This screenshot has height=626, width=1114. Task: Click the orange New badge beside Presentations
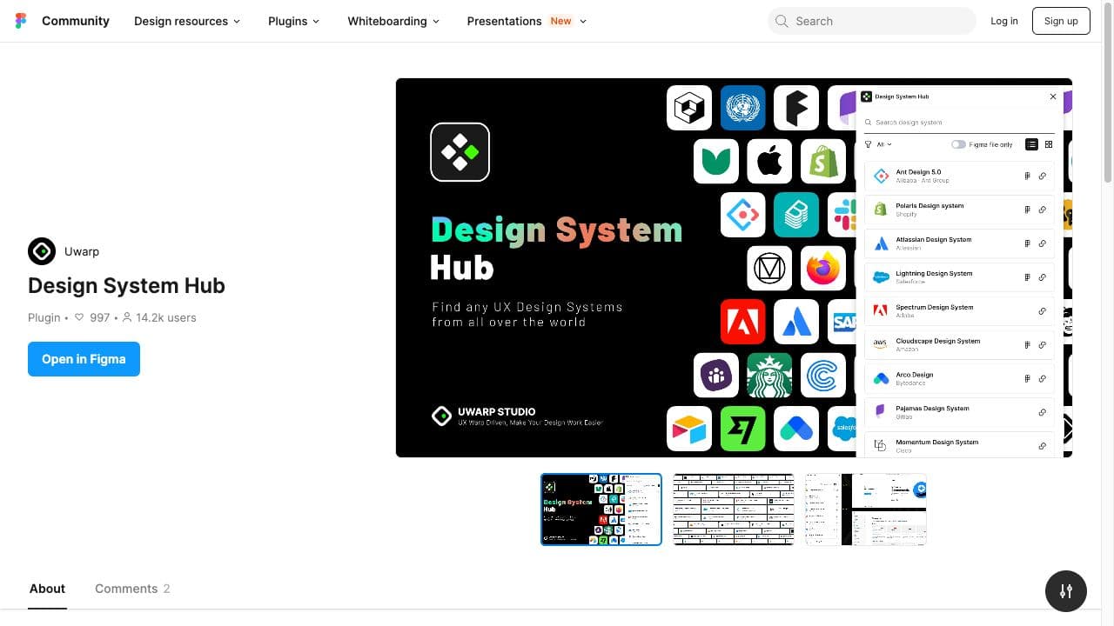point(561,21)
